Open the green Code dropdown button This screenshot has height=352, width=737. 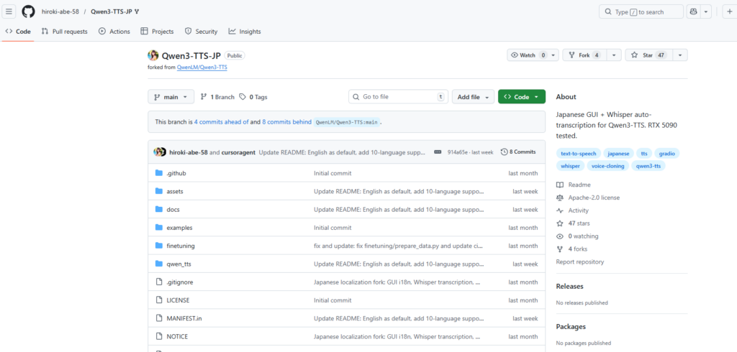pyautogui.click(x=521, y=97)
